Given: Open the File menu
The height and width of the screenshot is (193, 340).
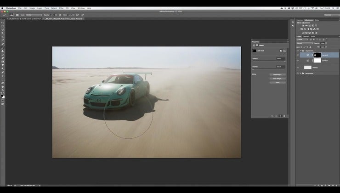Looking at the screenshot, I should (20, 8).
